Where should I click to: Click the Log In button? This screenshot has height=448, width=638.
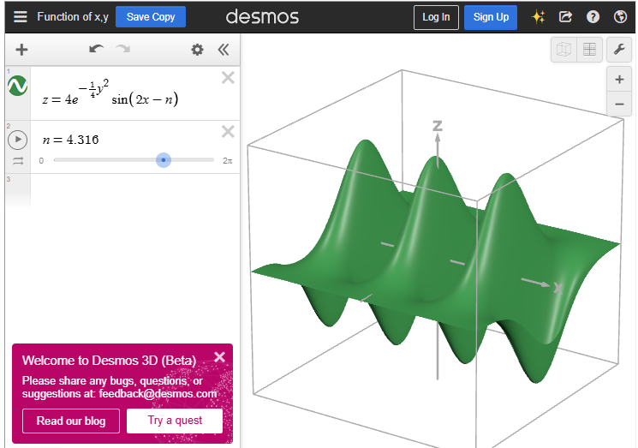pos(436,17)
